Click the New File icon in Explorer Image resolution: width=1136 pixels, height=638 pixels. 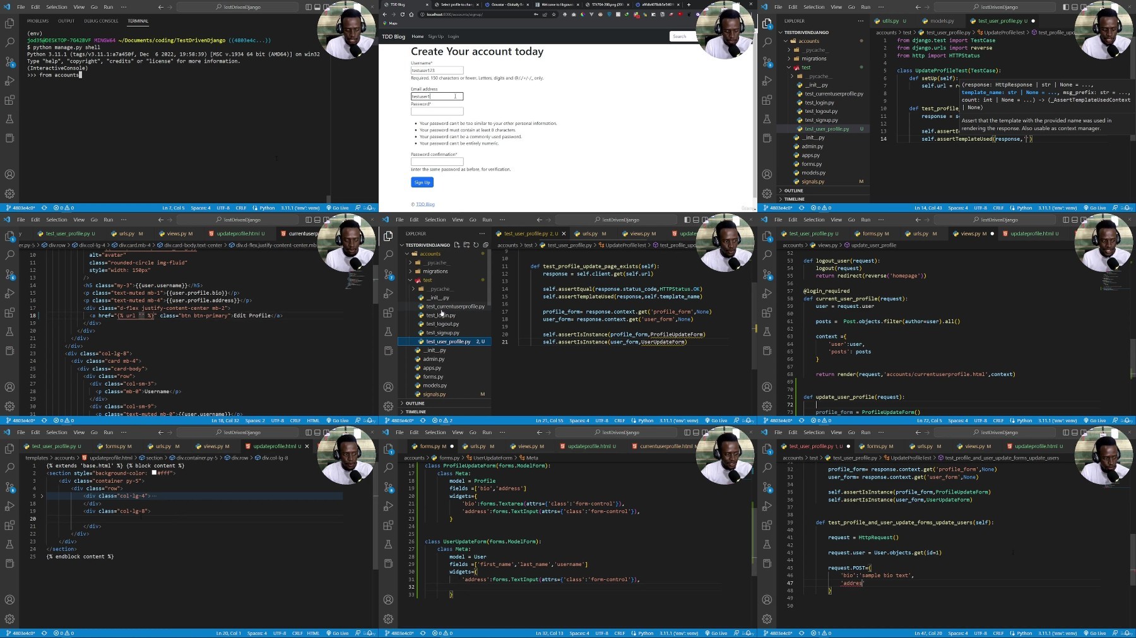[x=457, y=245]
